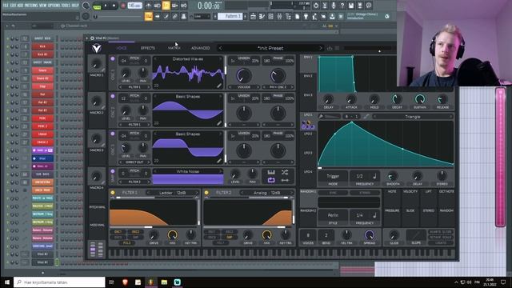The width and height of the screenshot is (512, 288).
Task: Switch to the MATRIX tab
Action: [174, 48]
